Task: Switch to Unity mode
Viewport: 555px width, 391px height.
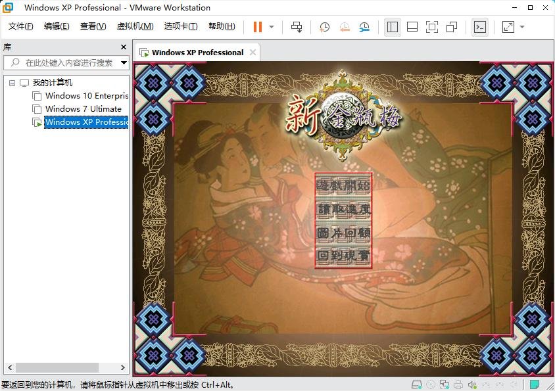Action: coord(452,27)
